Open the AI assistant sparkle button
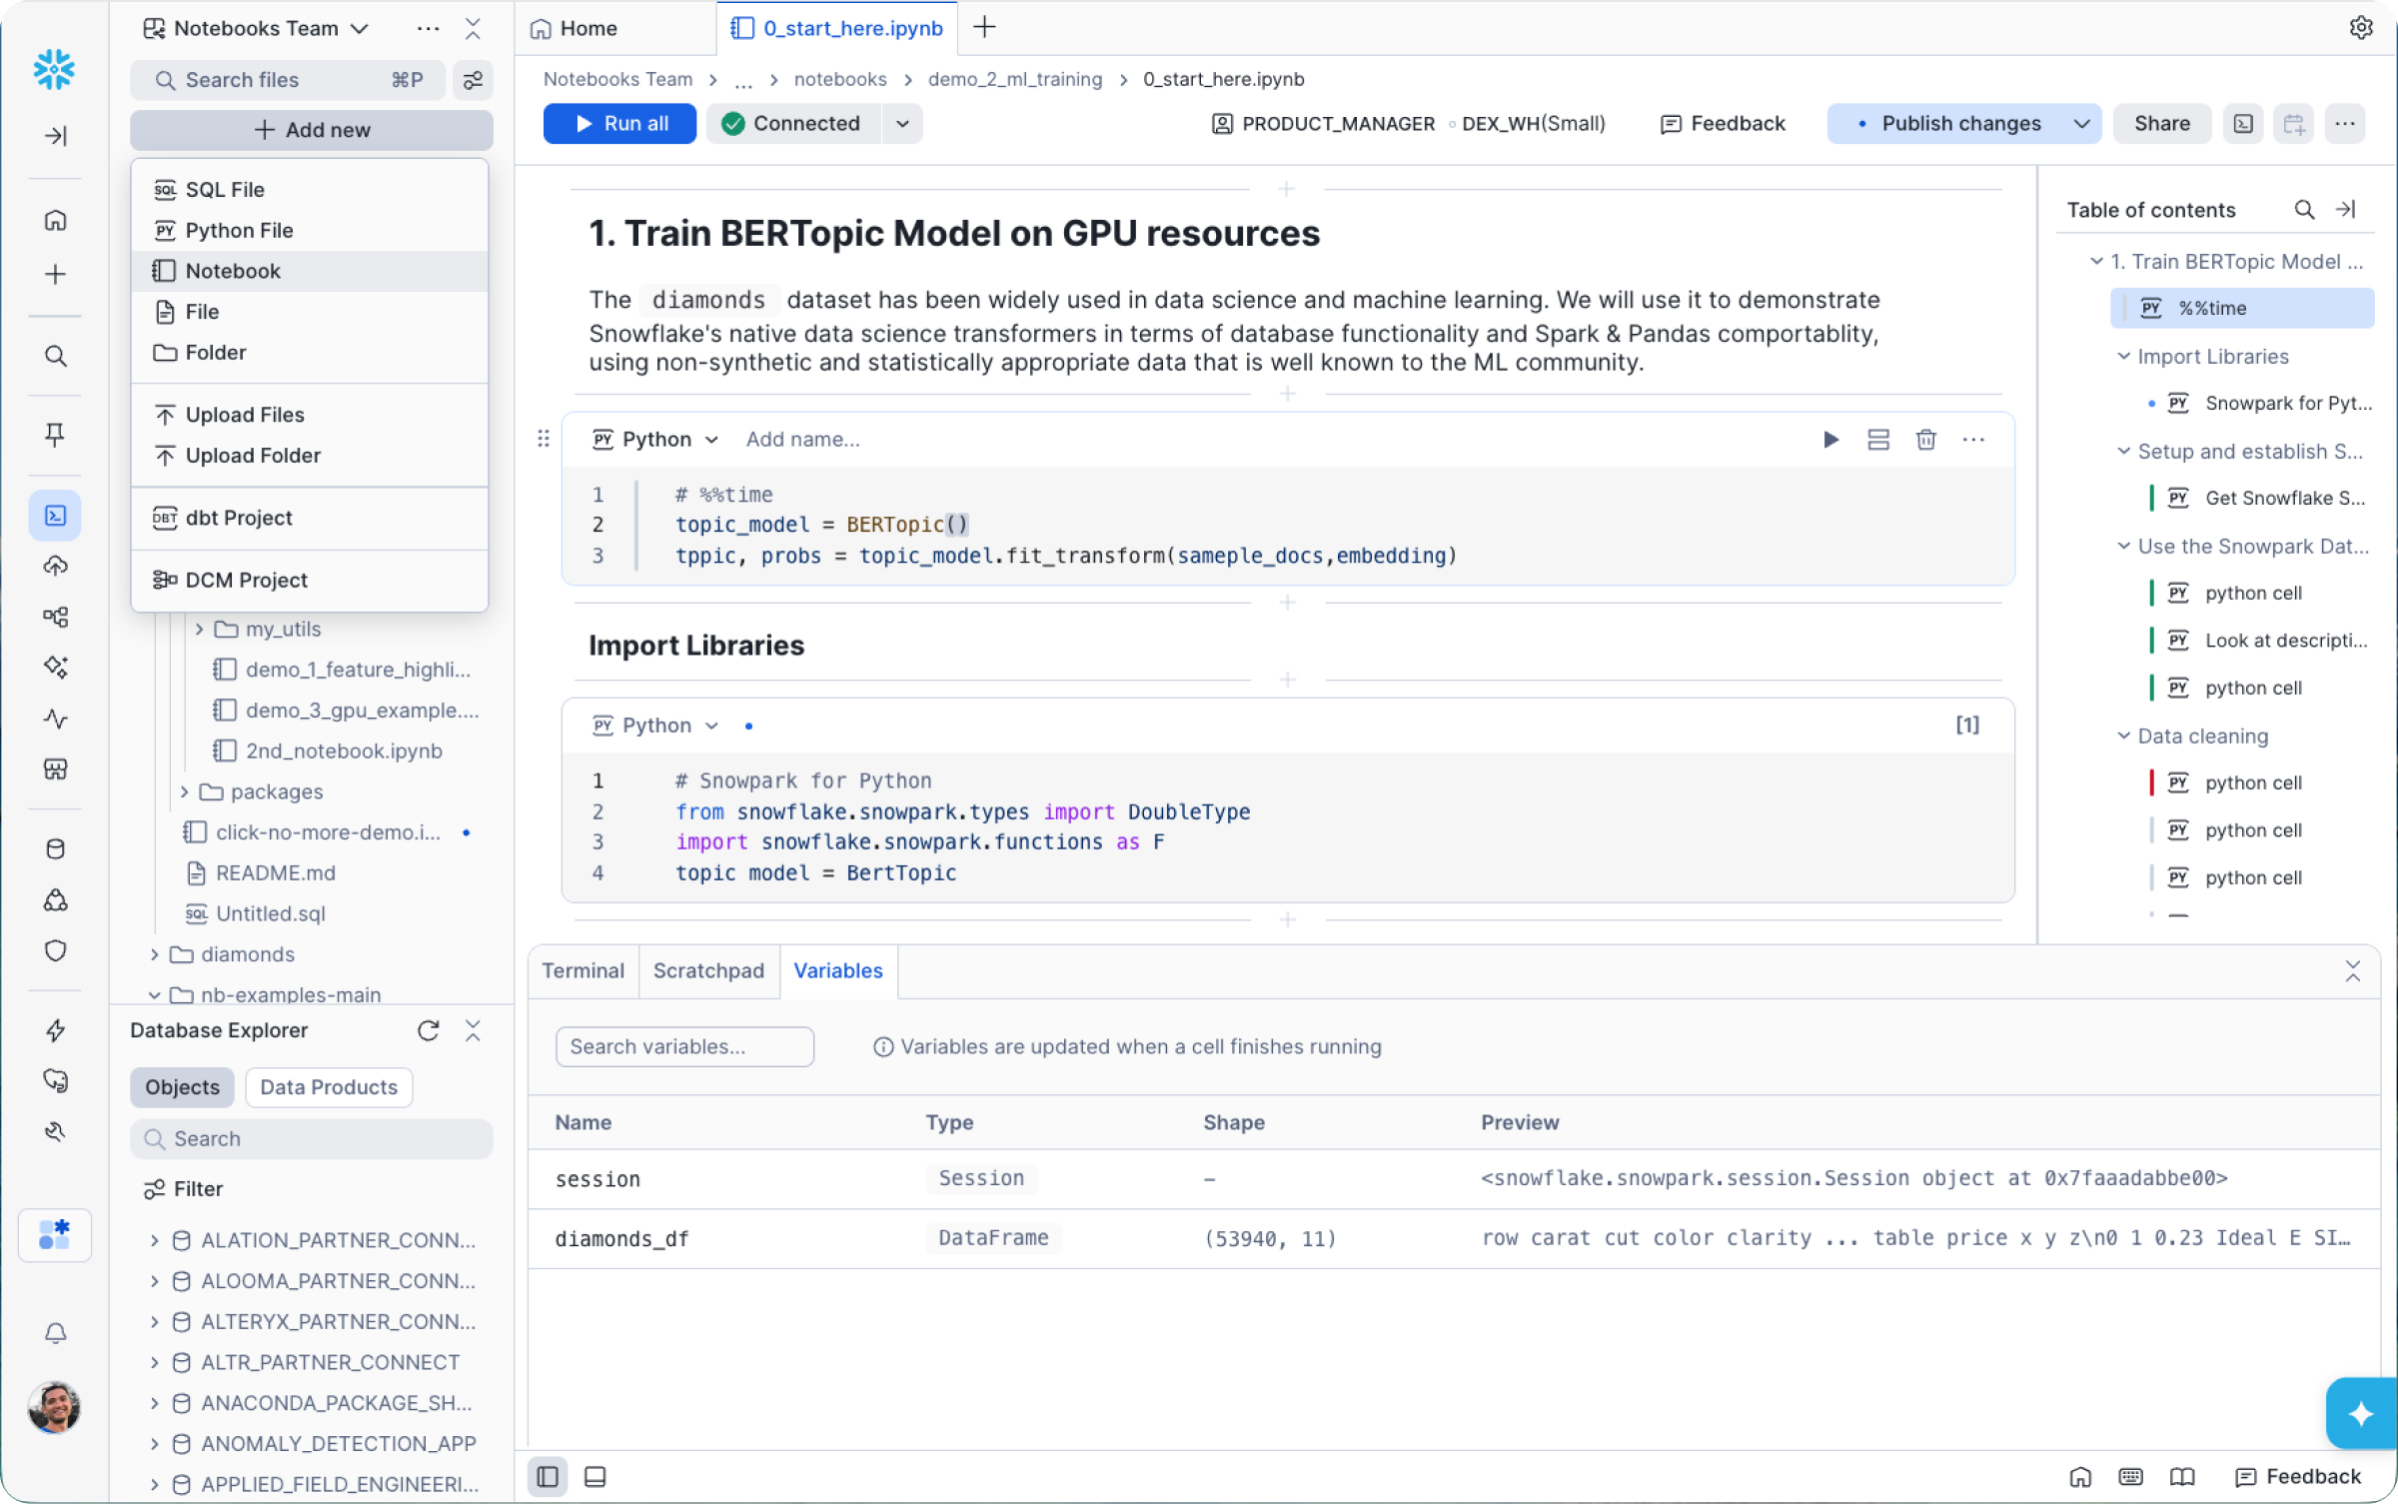The image size is (2398, 1504). 2360,1413
